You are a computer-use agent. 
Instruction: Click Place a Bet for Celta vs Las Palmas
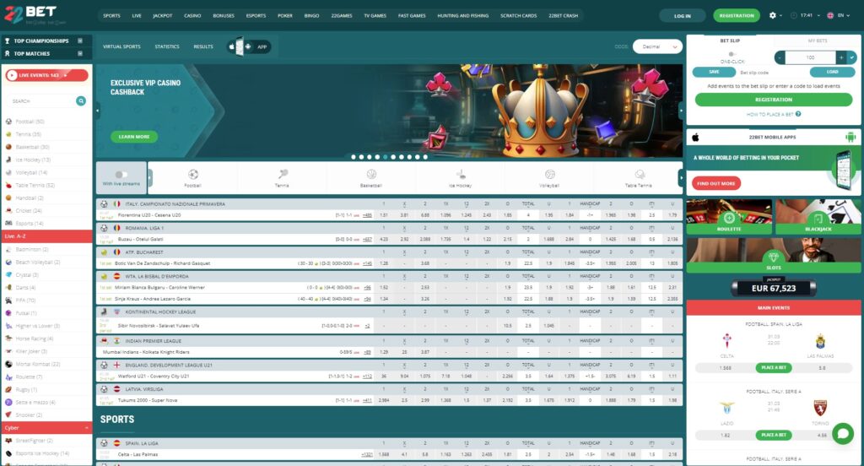click(774, 367)
